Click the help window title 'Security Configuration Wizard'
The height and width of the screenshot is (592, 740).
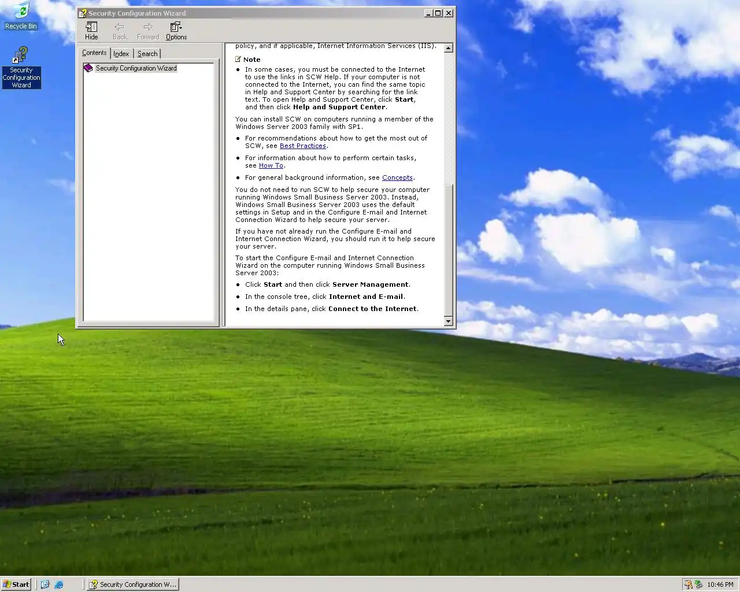pos(137,13)
